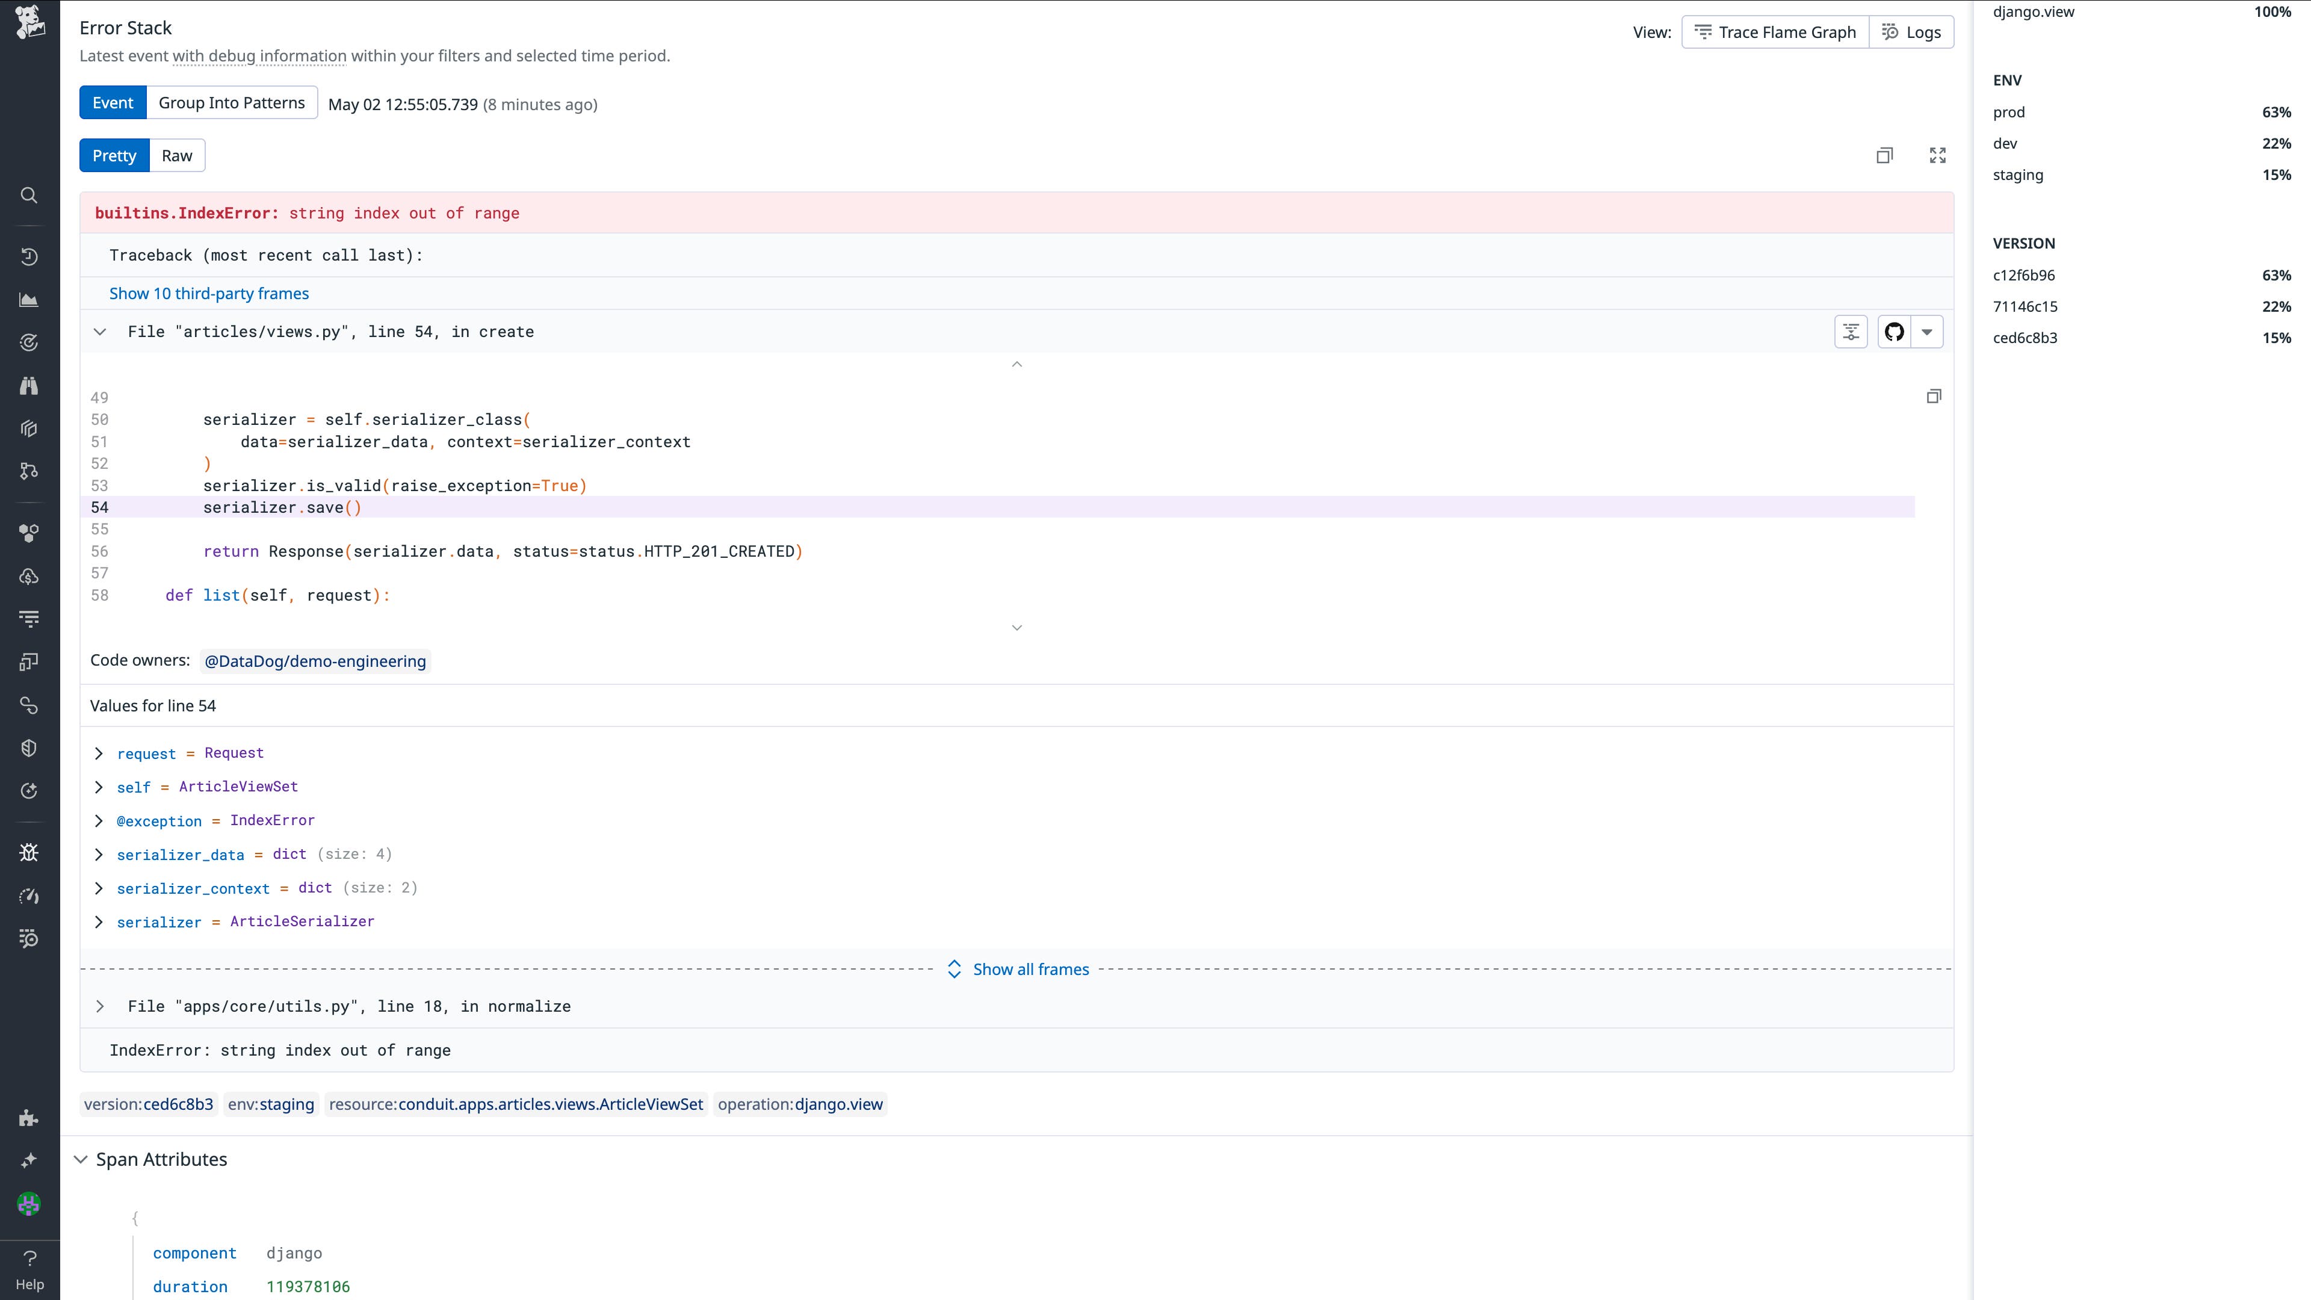Select the Trace Flame Graph view

pos(1774,31)
